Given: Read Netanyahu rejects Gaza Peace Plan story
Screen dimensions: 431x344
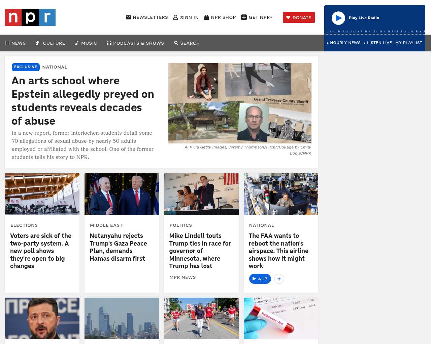Looking at the screenshot, I should coord(119,247).
